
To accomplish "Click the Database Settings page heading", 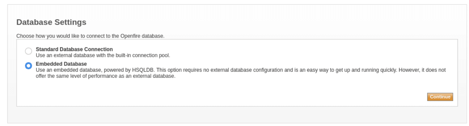I will [x=51, y=22].
